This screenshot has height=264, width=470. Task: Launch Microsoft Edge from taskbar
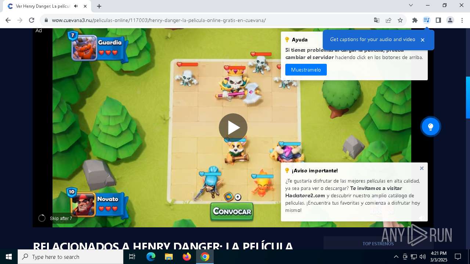tap(151, 257)
